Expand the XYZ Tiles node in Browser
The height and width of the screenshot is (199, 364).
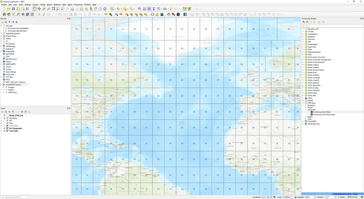(1, 77)
